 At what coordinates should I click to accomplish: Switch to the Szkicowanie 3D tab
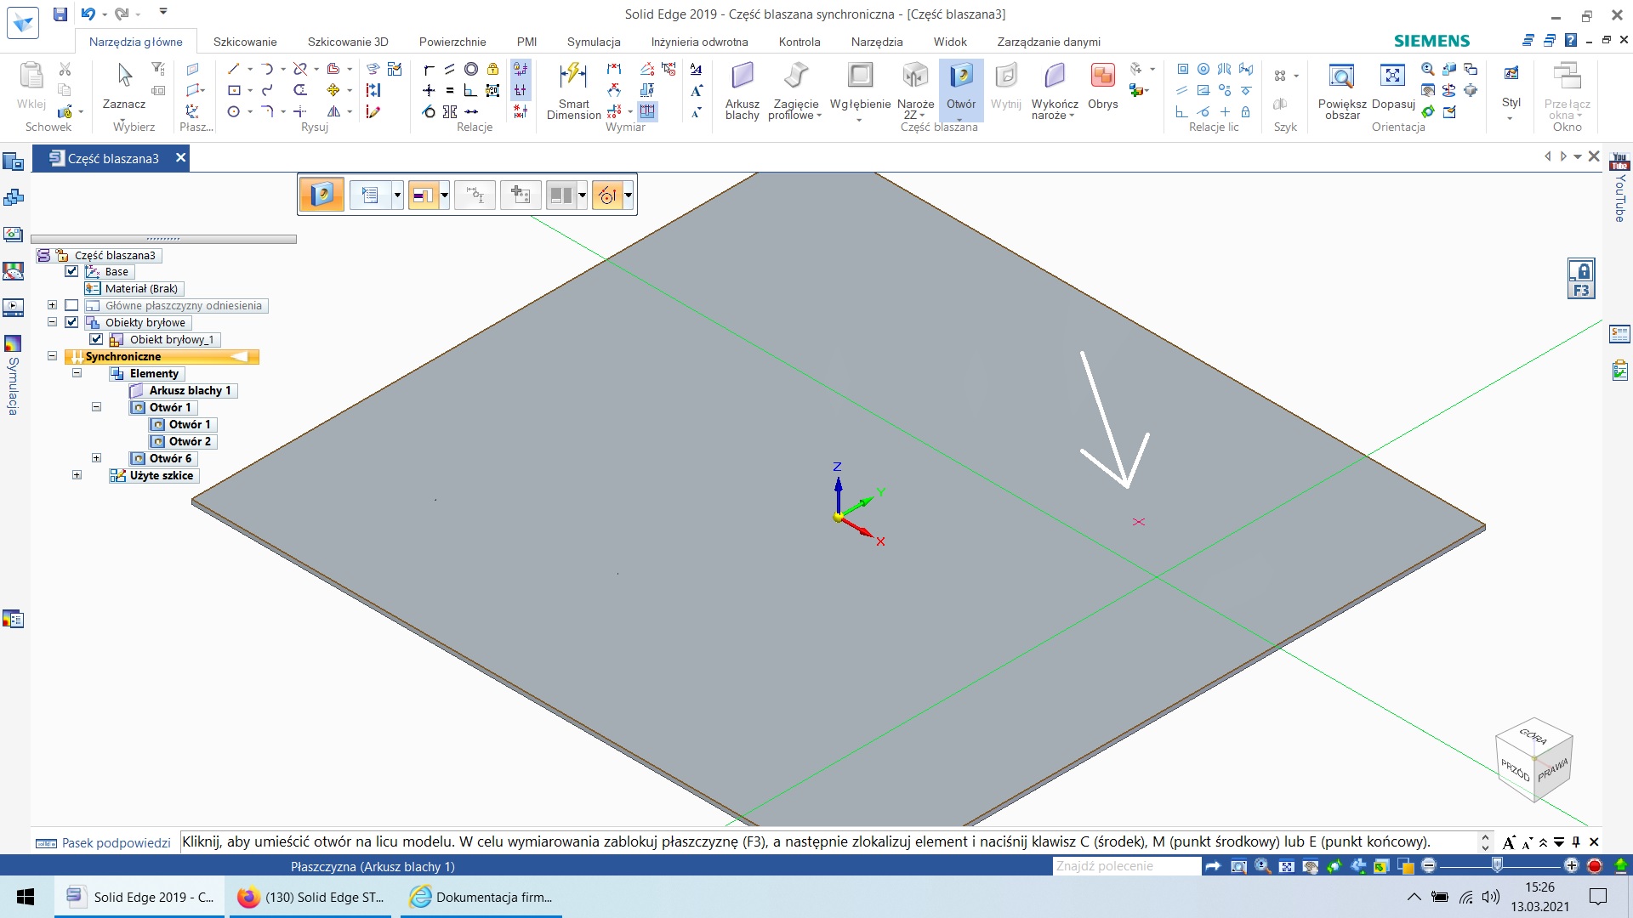(348, 42)
